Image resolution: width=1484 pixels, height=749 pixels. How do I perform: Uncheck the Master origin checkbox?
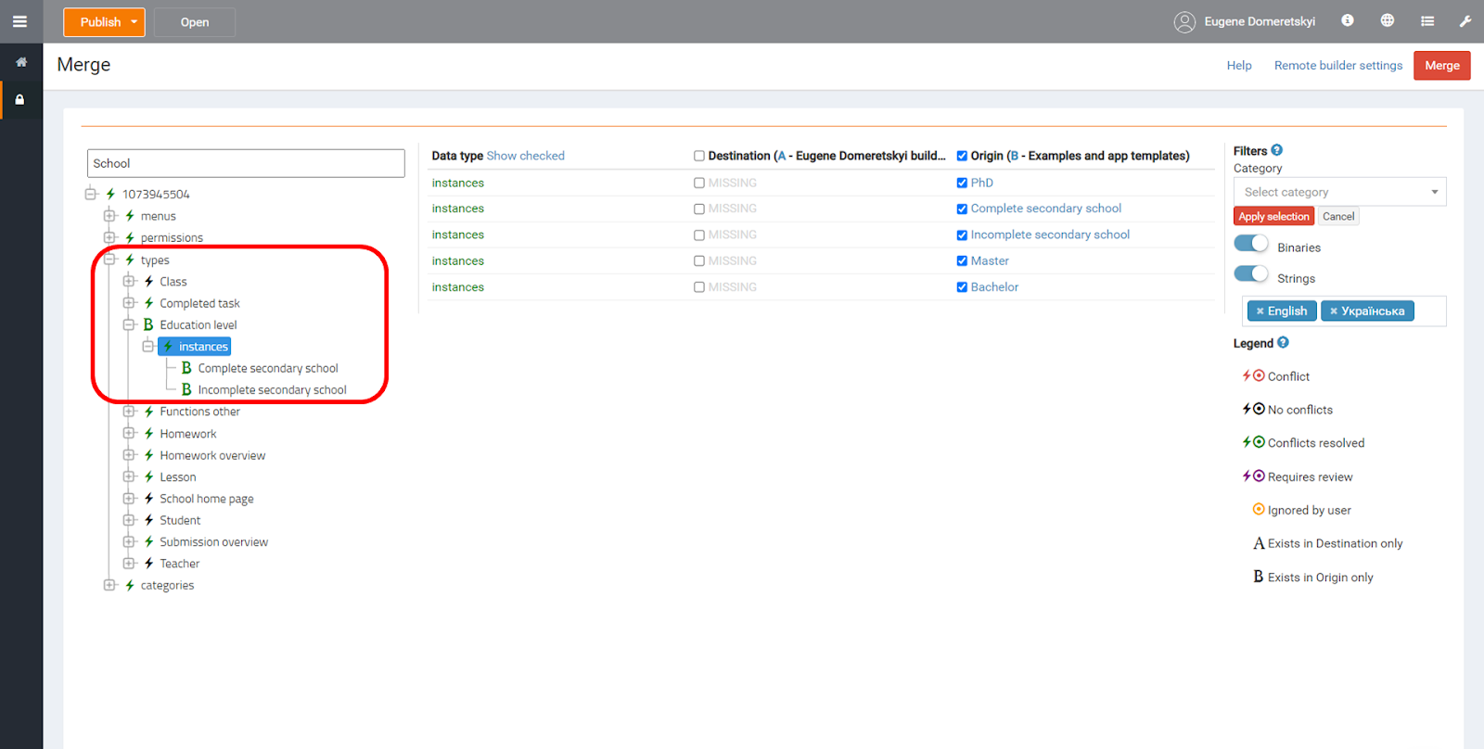coord(962,260)
